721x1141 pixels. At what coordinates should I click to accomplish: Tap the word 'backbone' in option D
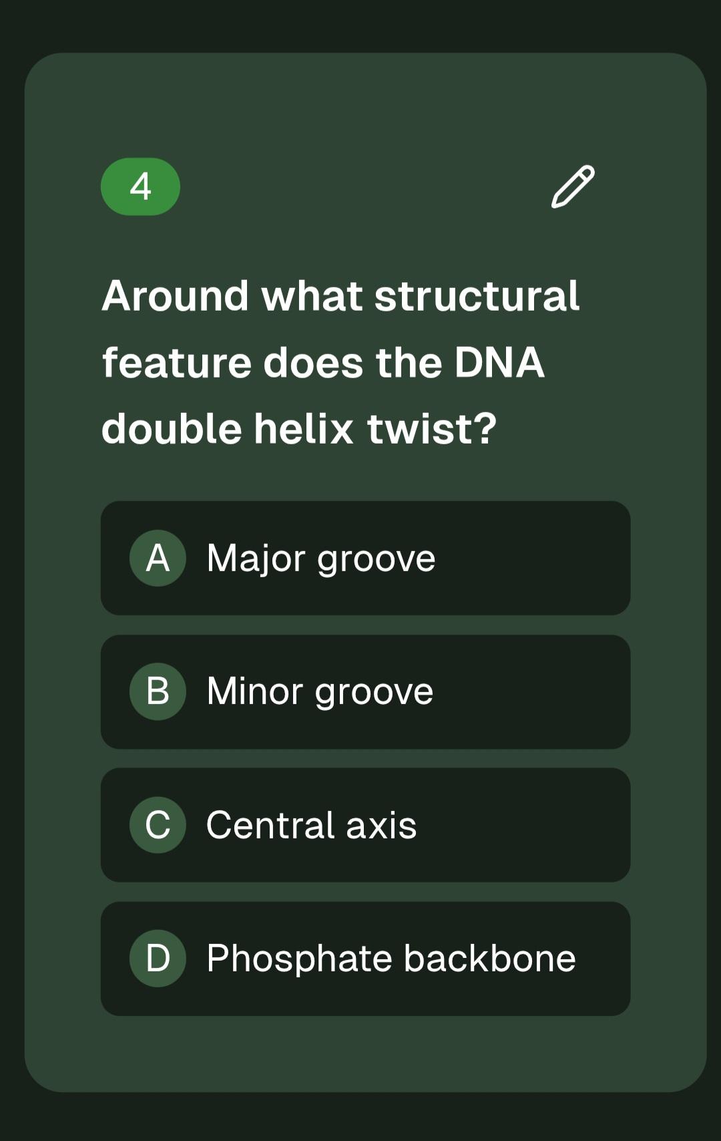coord(489,959)
